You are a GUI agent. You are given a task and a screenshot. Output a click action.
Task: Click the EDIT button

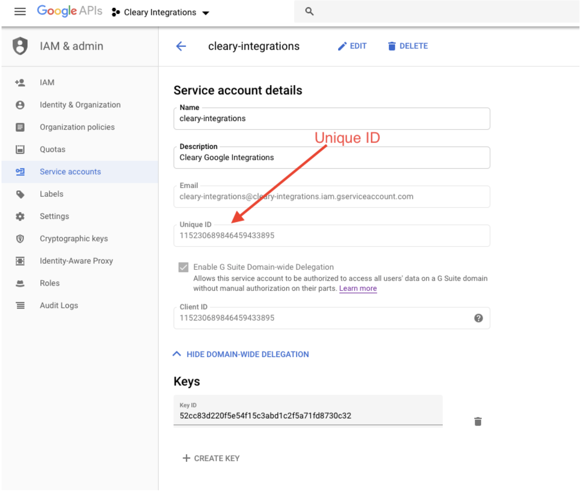[x=352, y=46]
